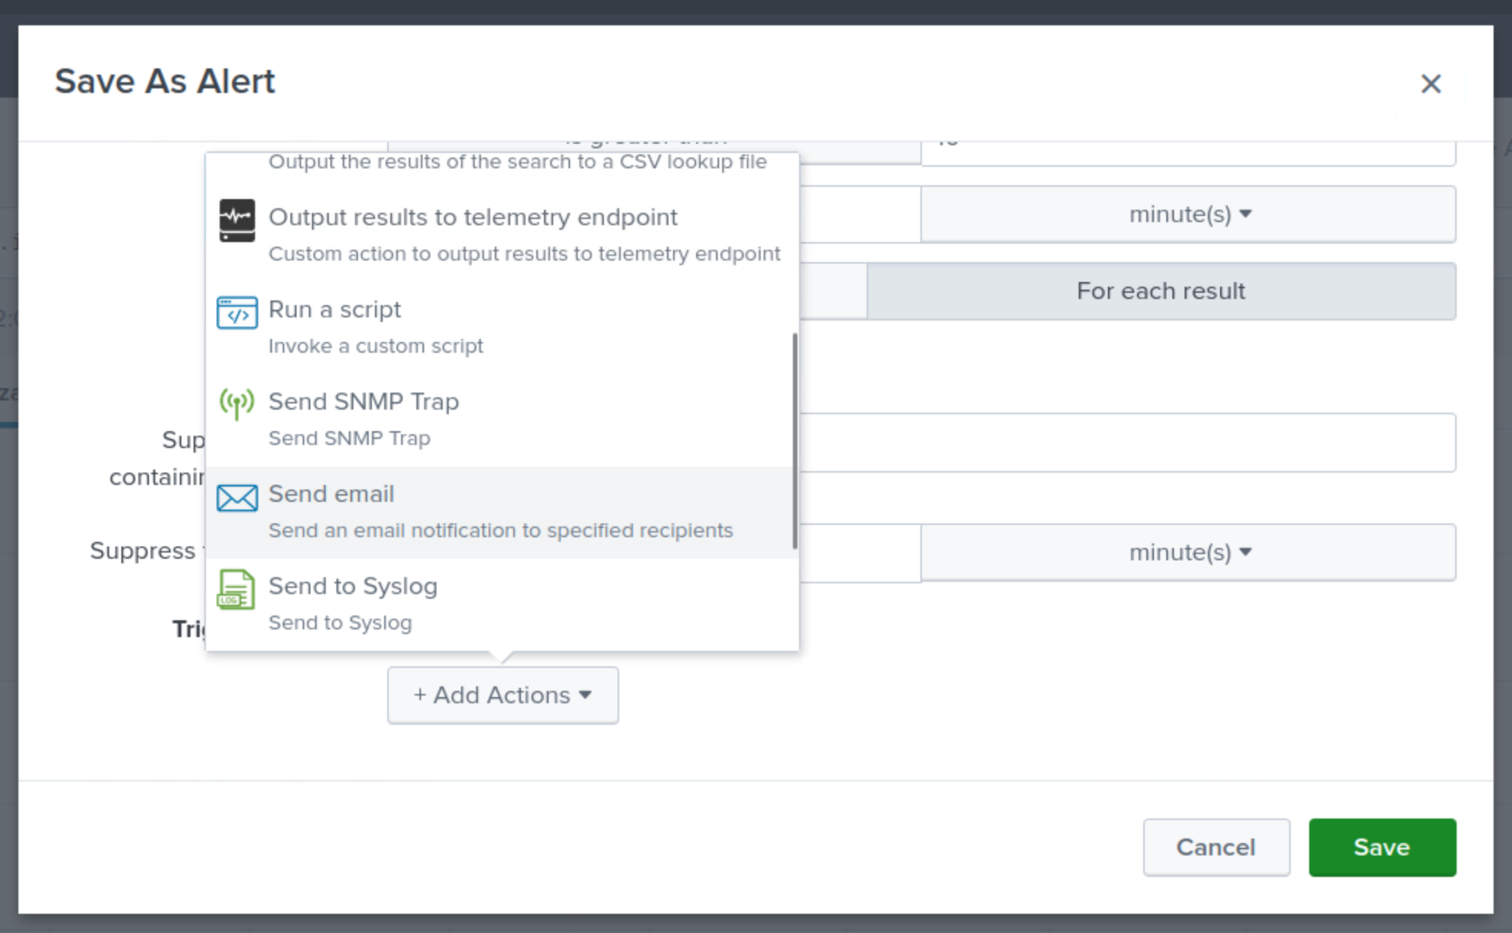This screenshot has height=933, width=1512.
Task: Click the telemetry endpoint waveform icon
Action: point(237,221)
